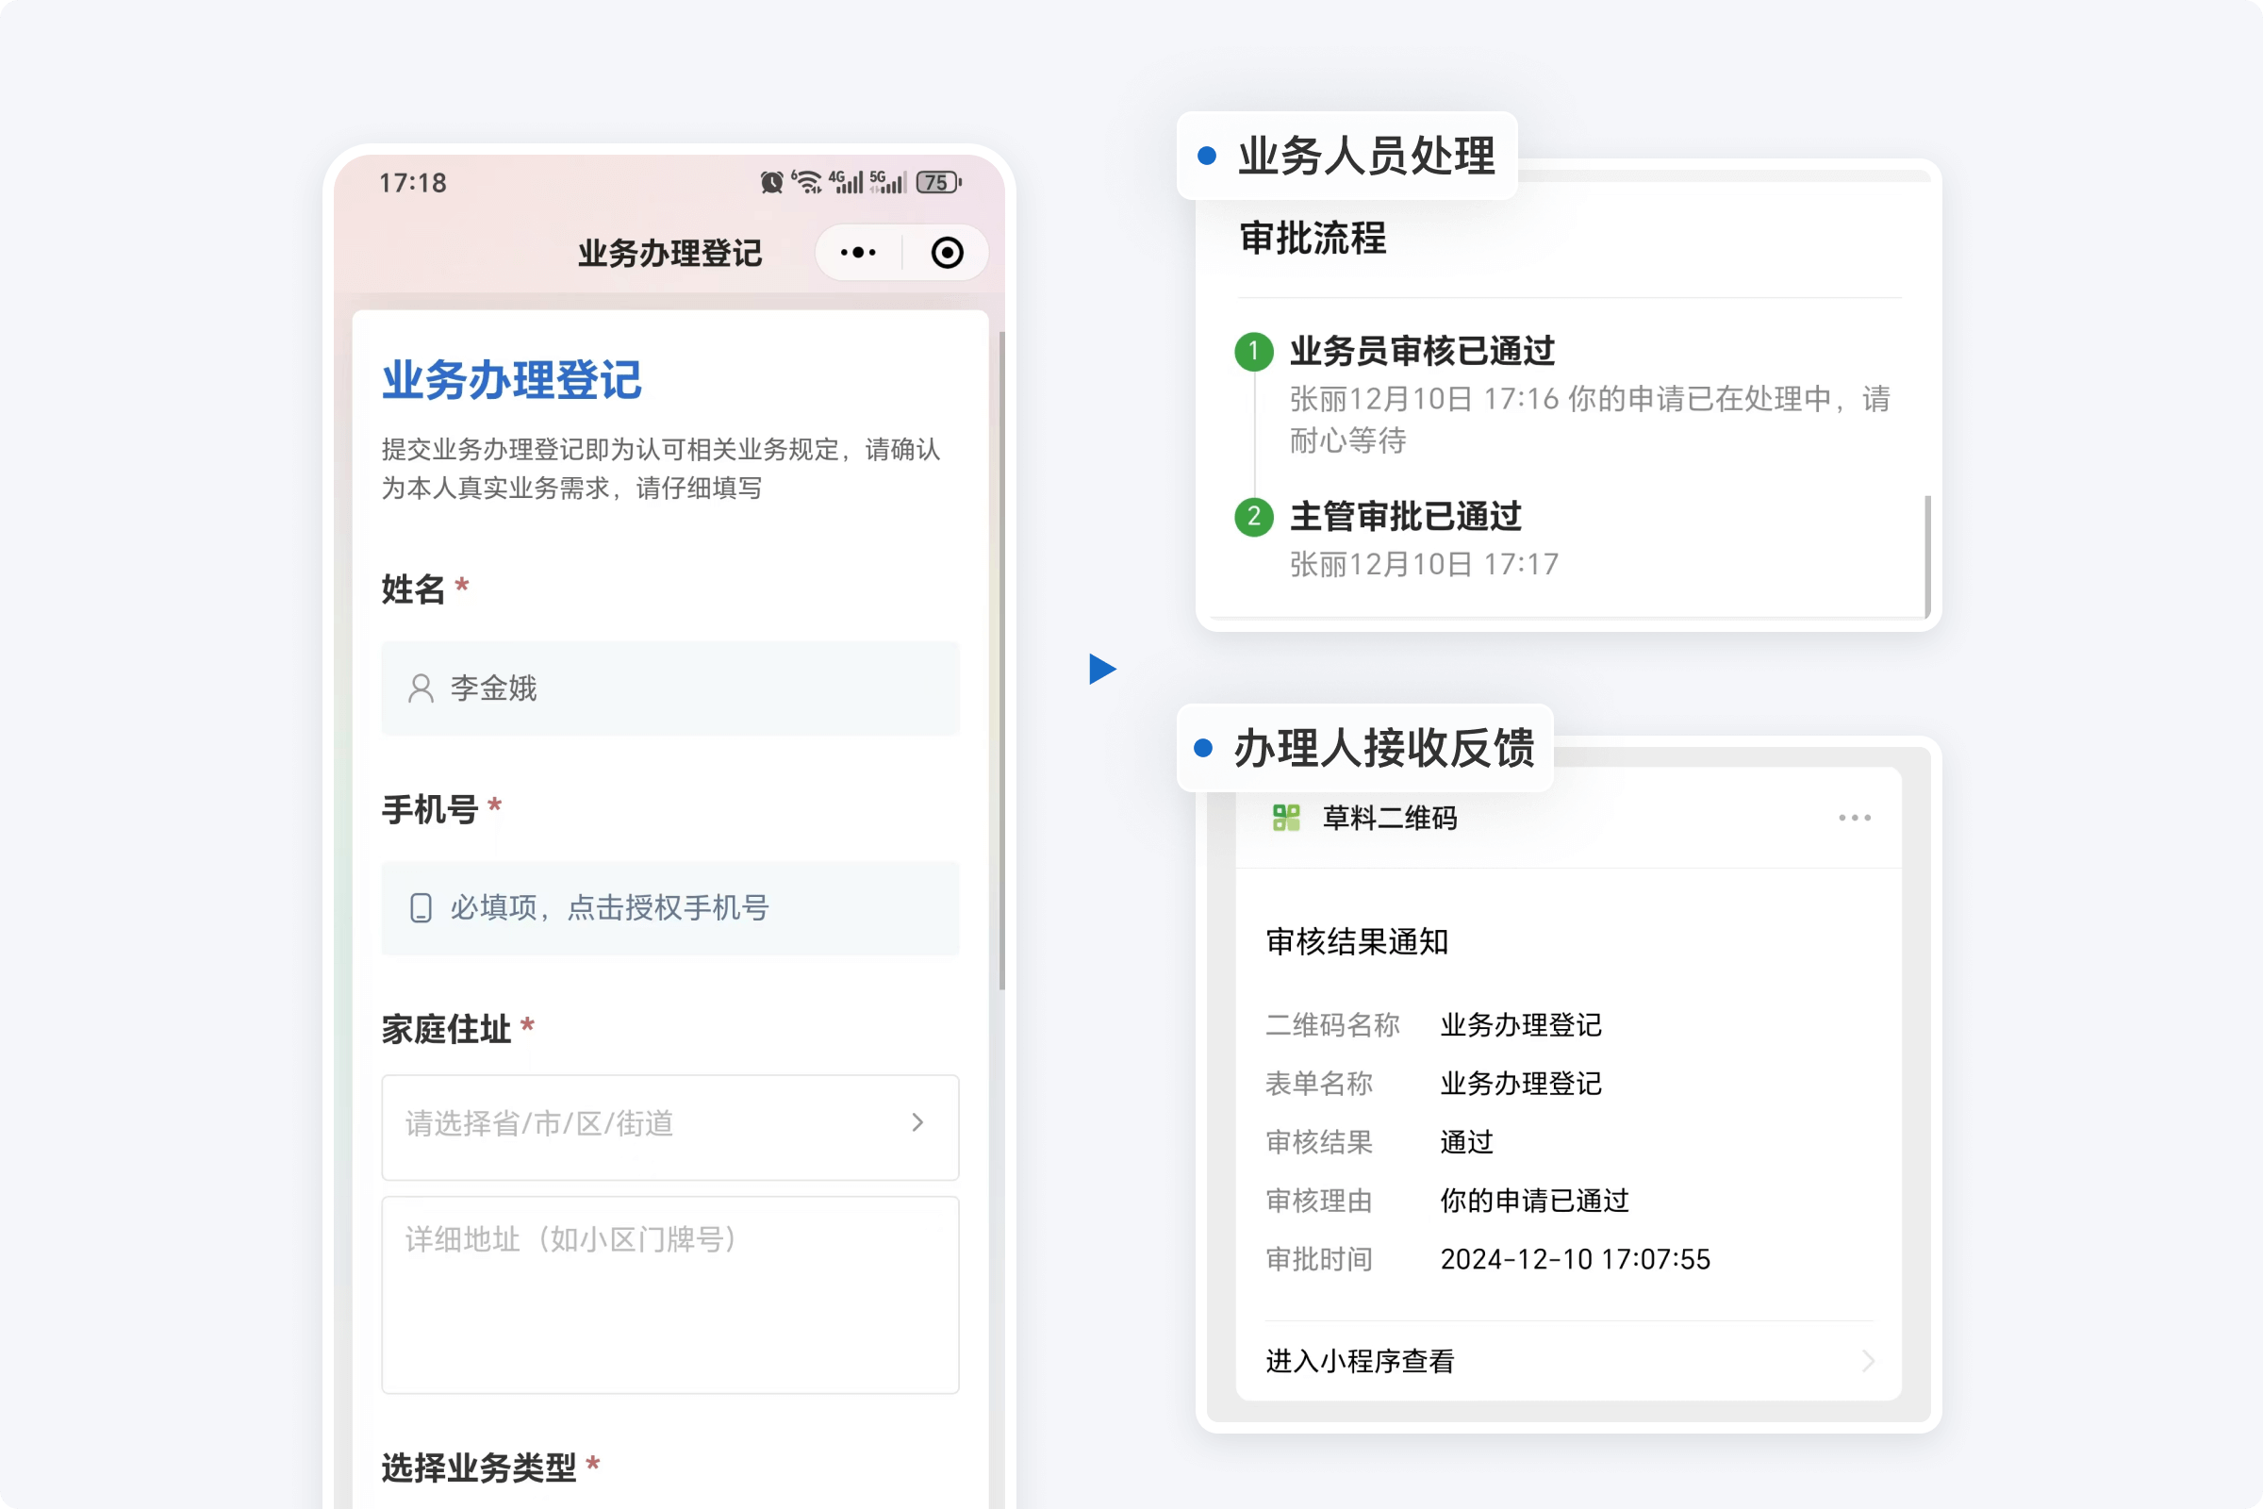Click the 业务人员处理 section tag
Image resolution: width=2263 pixels, height=1509 pixels.
pyautogui.click(x=1347, y=156)
